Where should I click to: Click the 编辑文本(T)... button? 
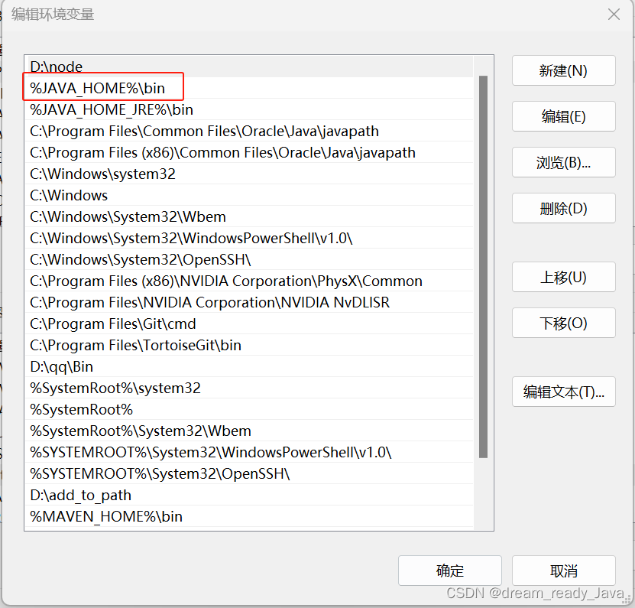click(x=563, y=392)
